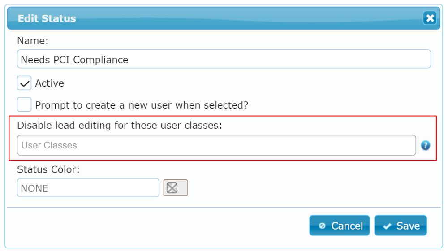The width and height of the screenshot is (448, 252).
Task: Click the "Active" label text
Action: [49, 83]
